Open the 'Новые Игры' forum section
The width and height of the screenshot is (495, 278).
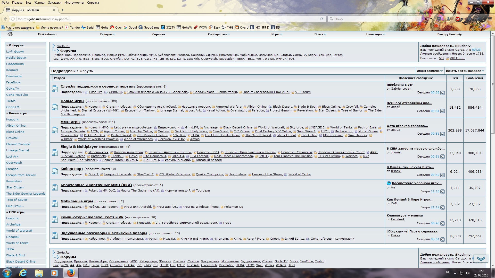(x=72, y=101)
